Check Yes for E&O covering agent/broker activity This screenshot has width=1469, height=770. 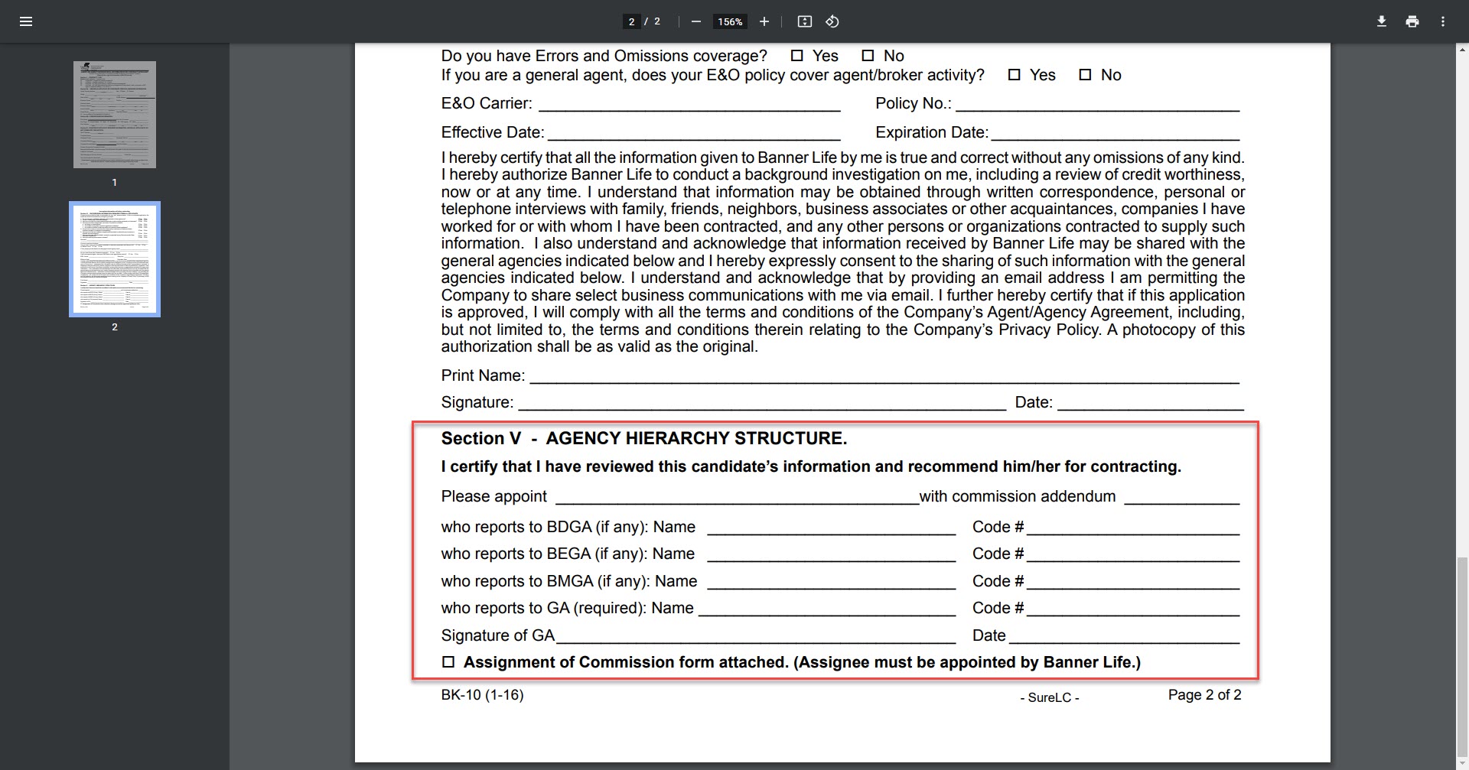click(1014, 74)
